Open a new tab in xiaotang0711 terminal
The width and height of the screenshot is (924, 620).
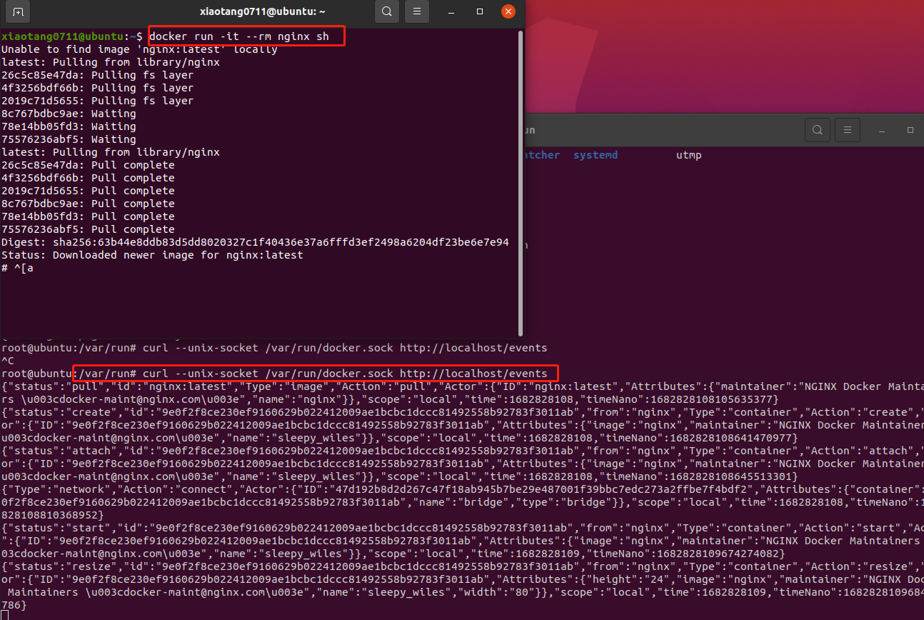(x=18, y=11)
